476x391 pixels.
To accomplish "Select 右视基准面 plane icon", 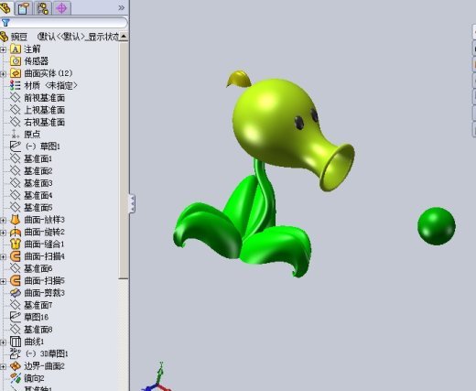I will (x=16, y=122).
